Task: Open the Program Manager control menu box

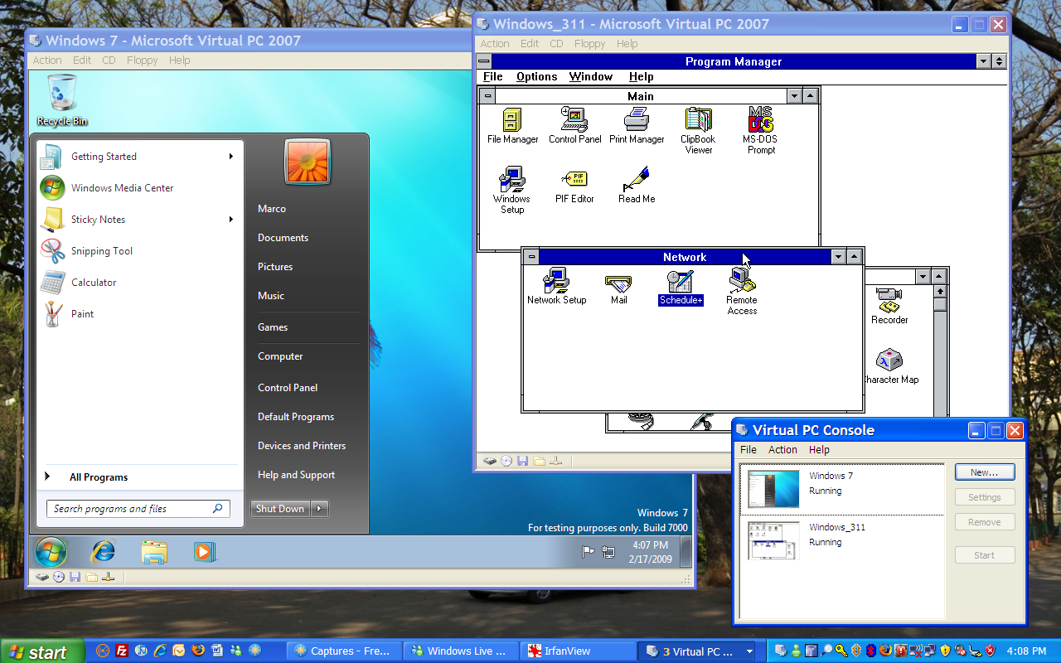Action: point(484,61)
